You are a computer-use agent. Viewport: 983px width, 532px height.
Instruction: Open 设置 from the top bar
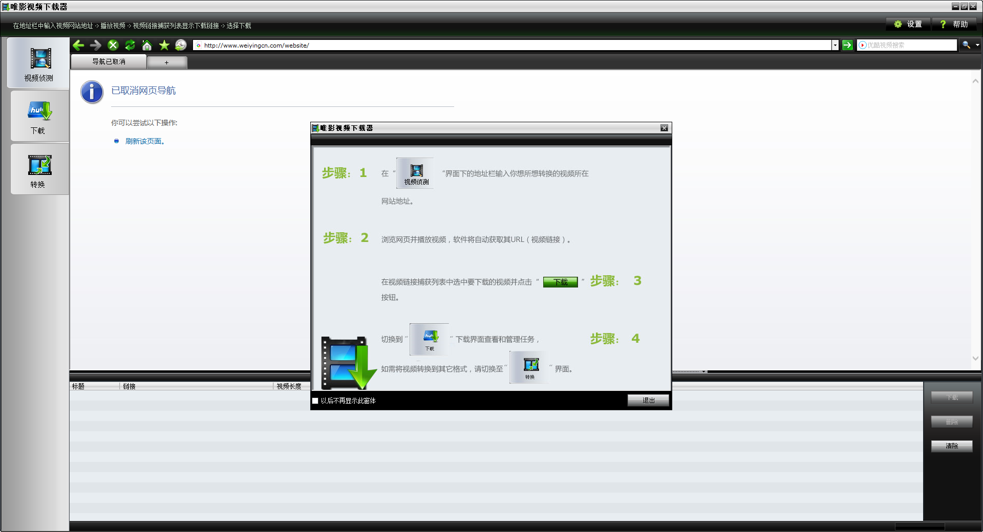[907, 24]
